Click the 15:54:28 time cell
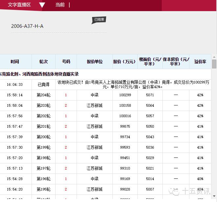Image resolution: width=217 pixels, height=202 pixels. click(15, 179)
